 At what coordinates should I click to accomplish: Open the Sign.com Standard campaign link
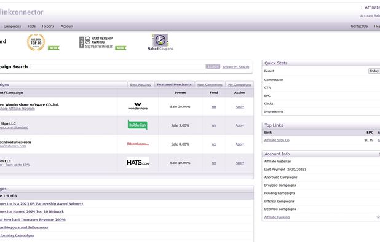[x=14, y=127]
